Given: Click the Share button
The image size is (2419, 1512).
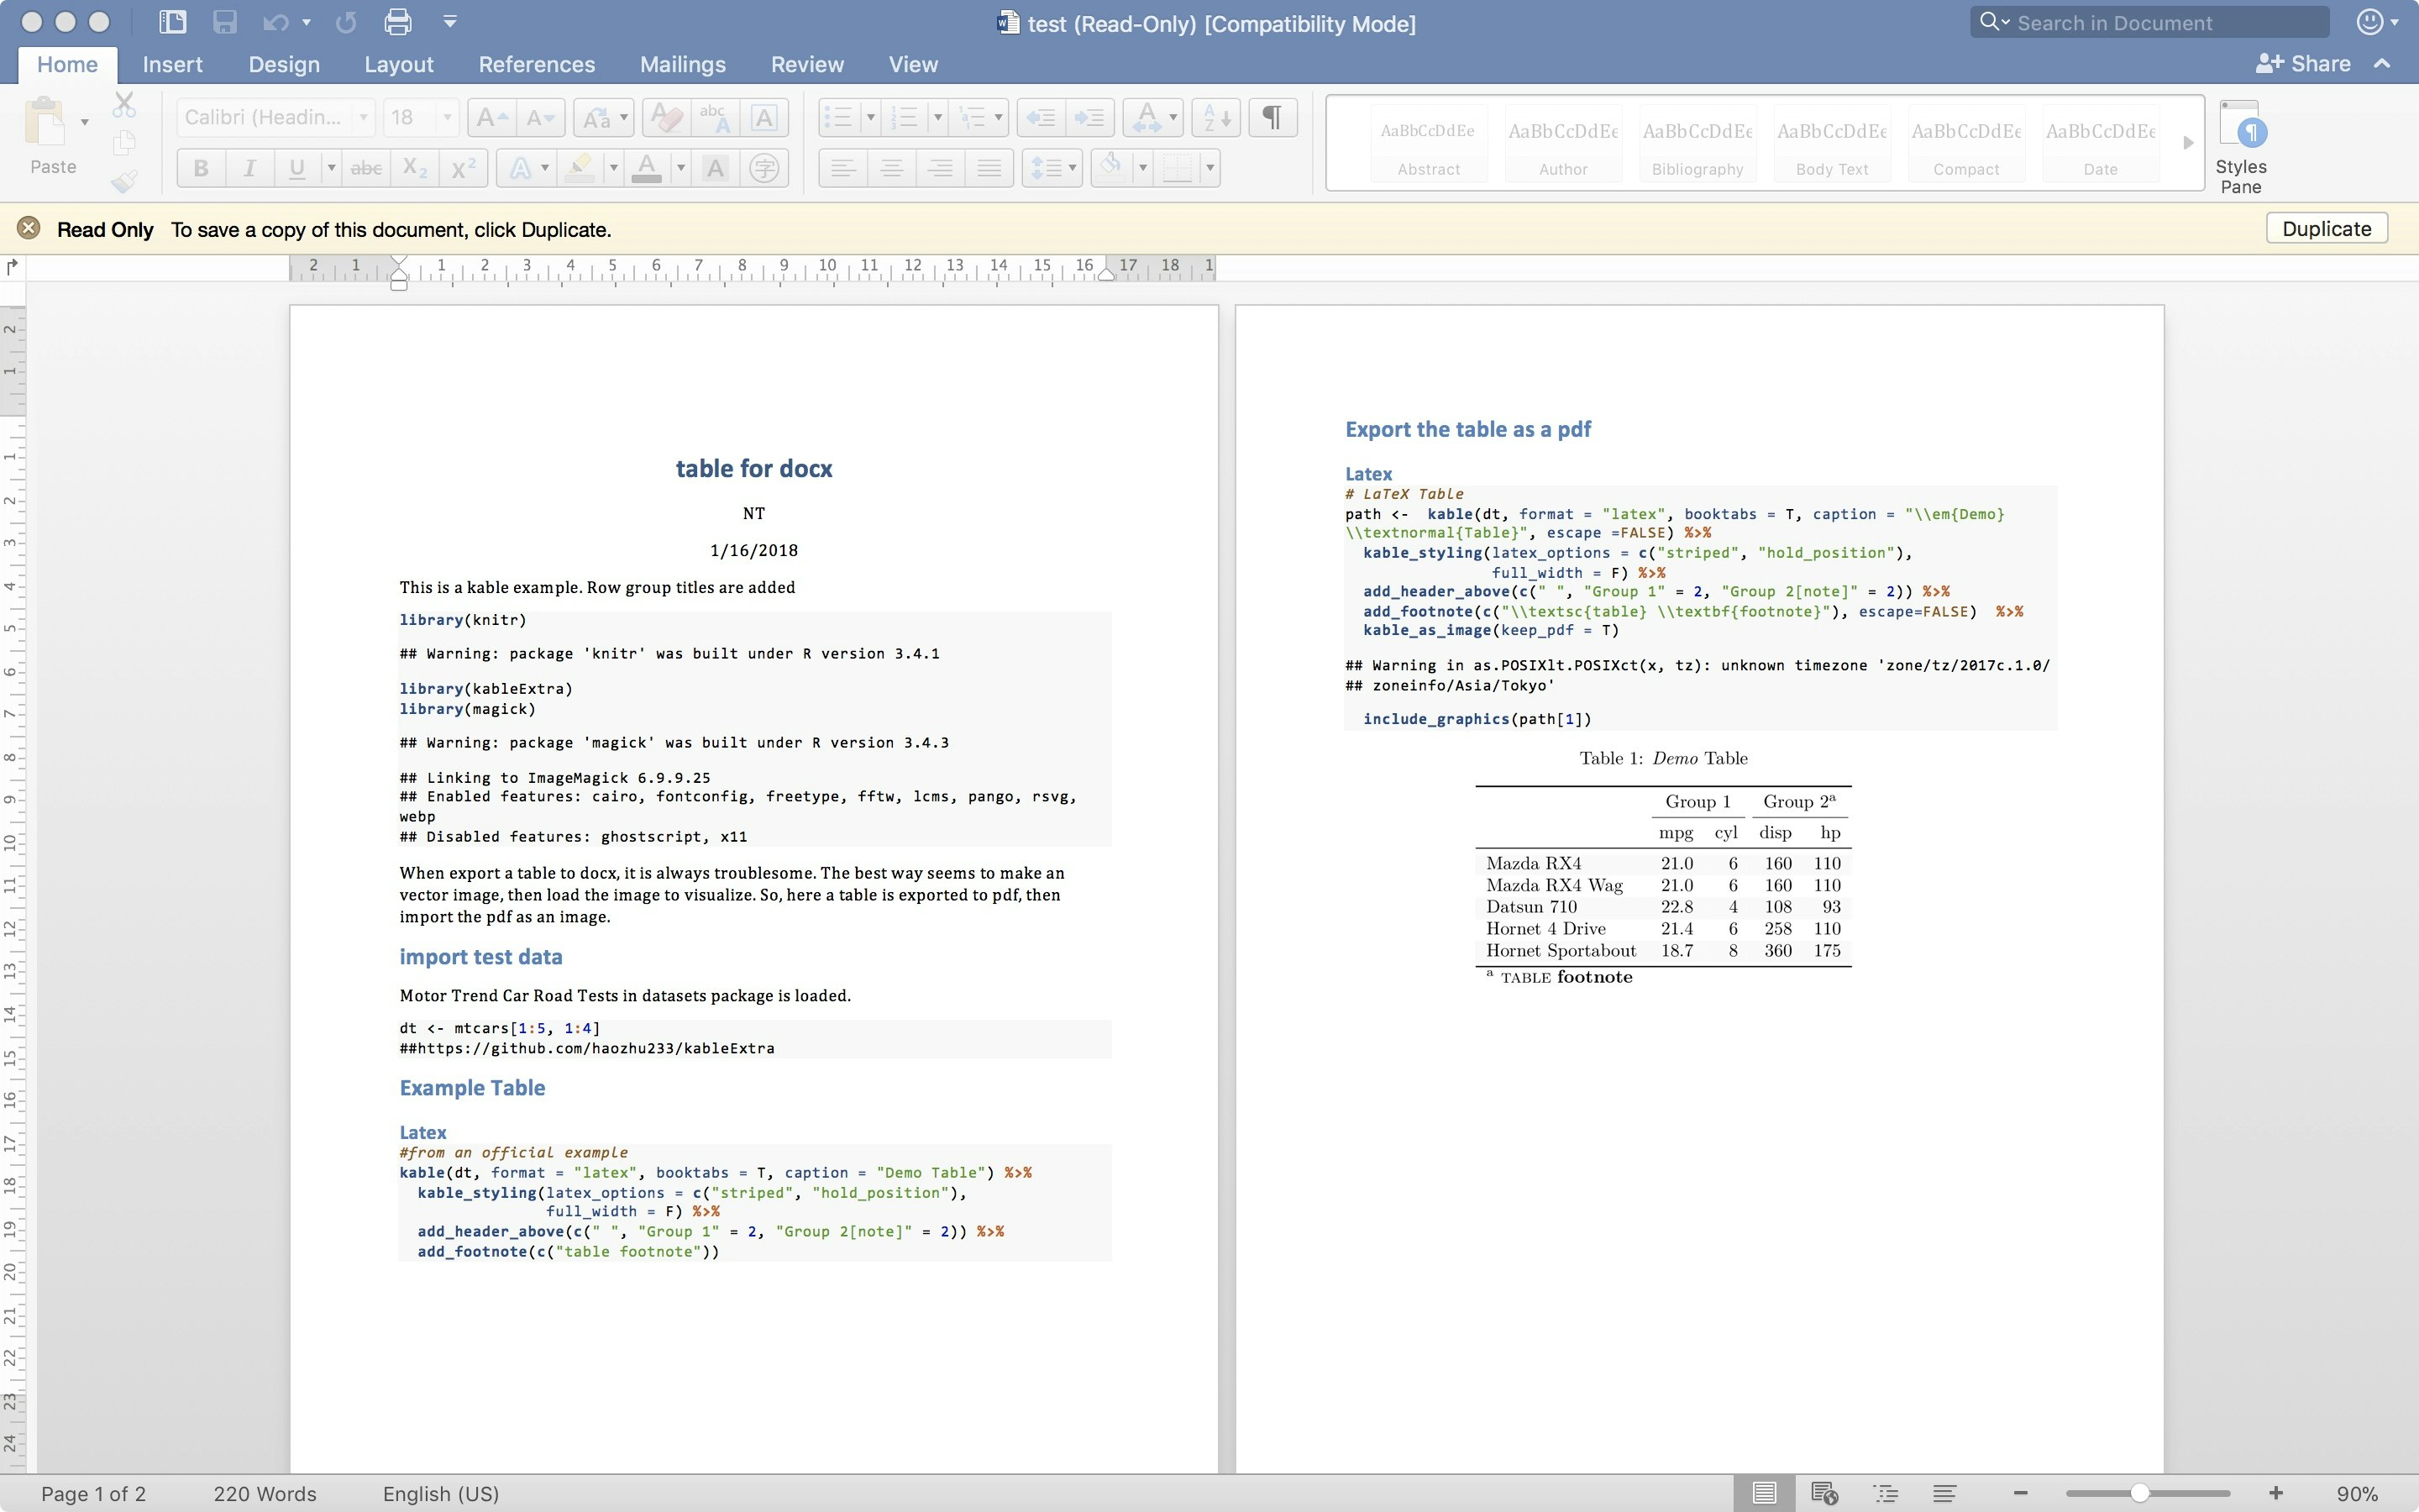Looking at the screenshot, I should (2304, 64).
